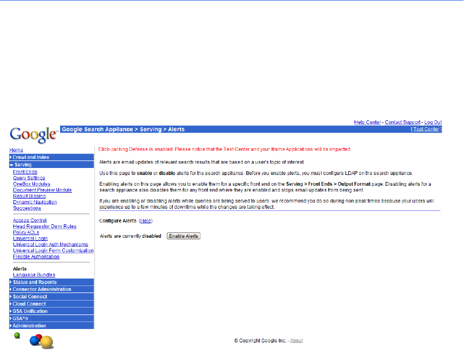Expand the Administration section
The image size is (464, 351).
point(51,326)
